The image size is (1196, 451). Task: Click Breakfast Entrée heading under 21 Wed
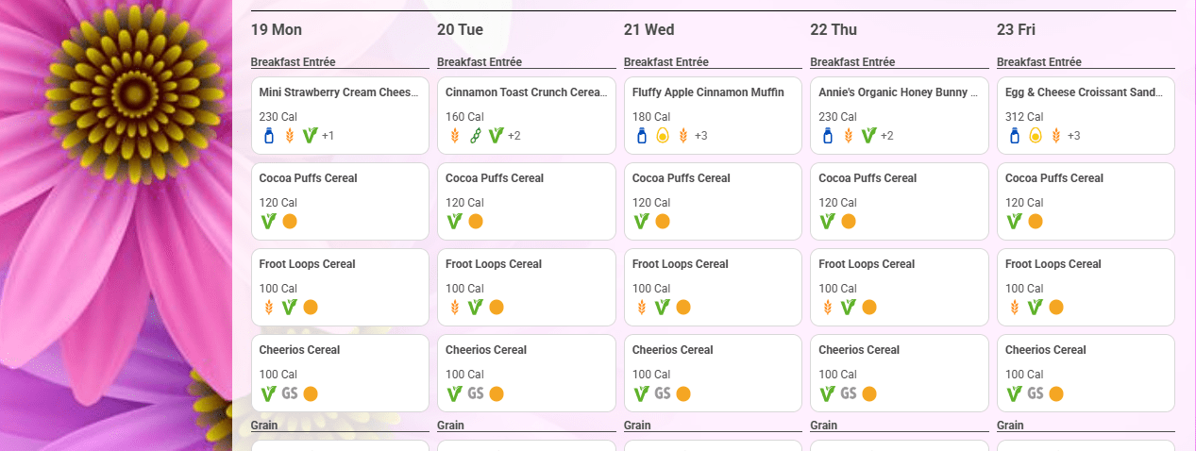[666, 62]
